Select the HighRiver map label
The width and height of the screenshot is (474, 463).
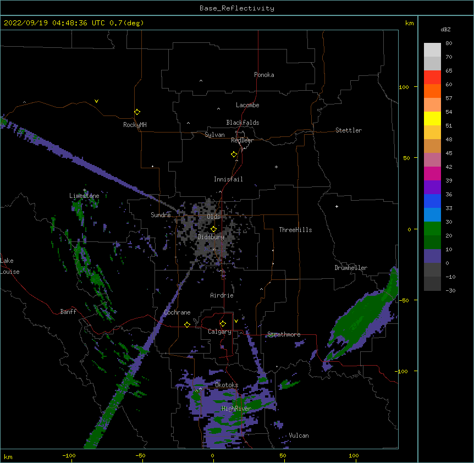(x=236, y=409)
